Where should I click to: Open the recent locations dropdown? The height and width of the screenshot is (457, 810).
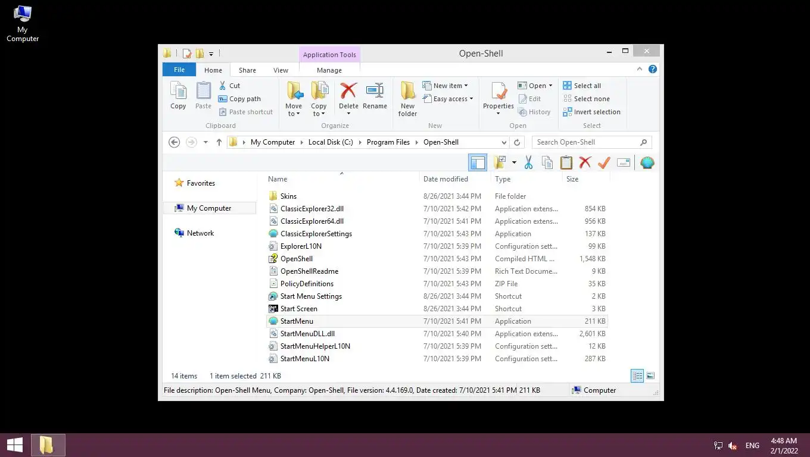pos(205,142)
